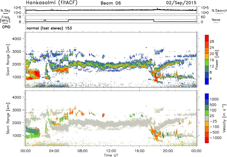Click the -1000 tick on Velocity colorbar
Screen dimensions: 227x157
click(x=216, y=138)
